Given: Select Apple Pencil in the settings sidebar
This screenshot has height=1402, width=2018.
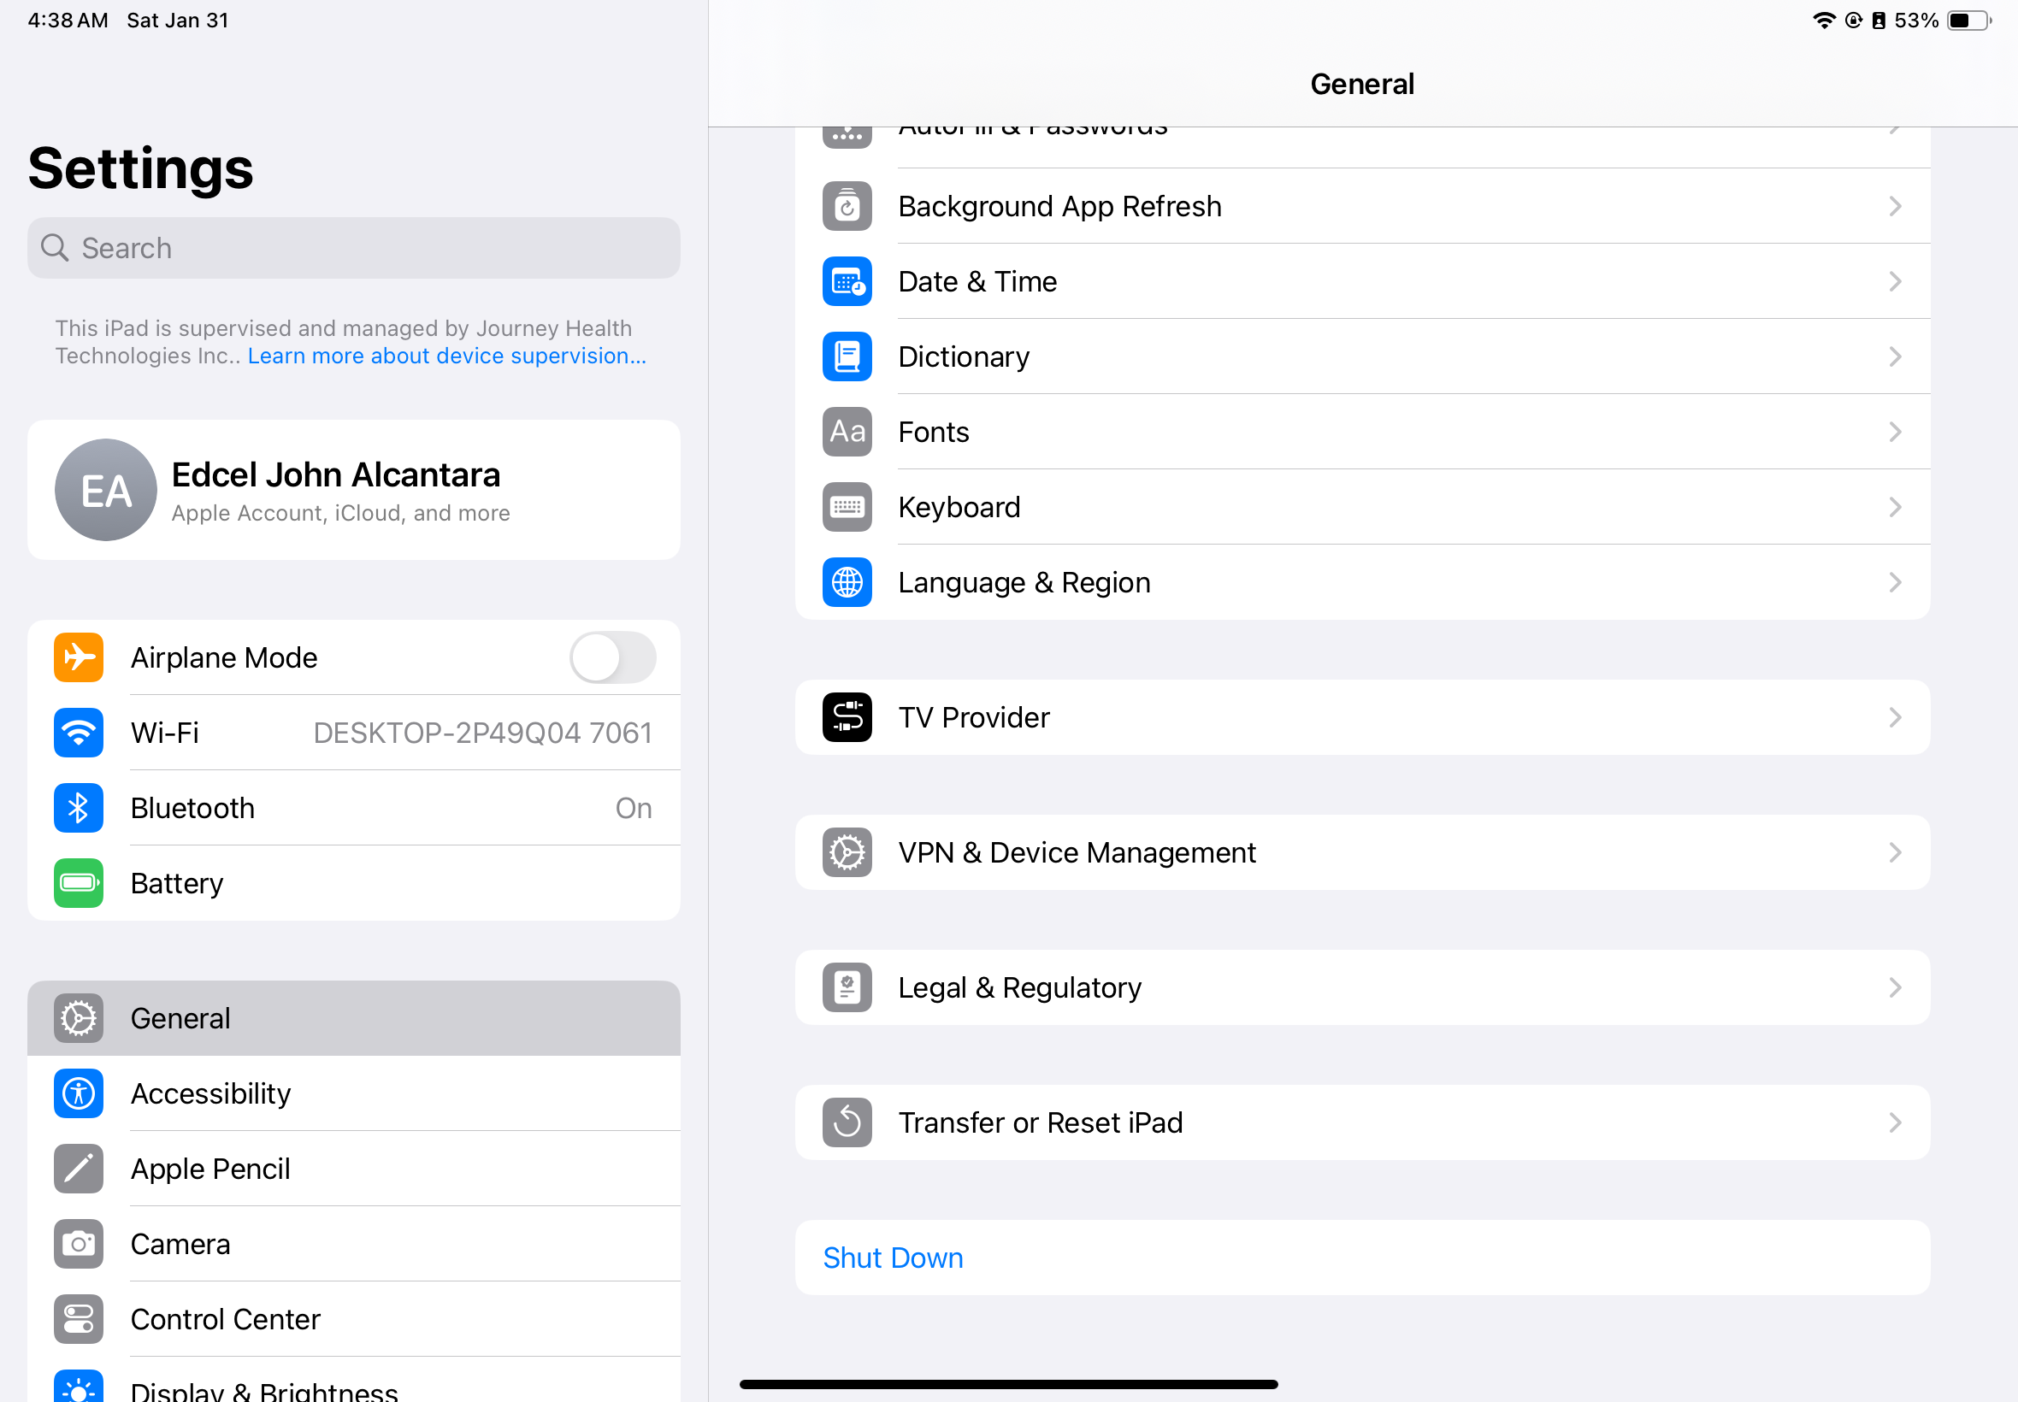Looking at the screenshot, I should 354,1169.
